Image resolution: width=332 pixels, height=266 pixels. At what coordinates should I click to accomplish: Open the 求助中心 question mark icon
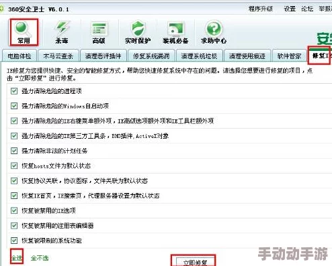(x=214, y=32)
